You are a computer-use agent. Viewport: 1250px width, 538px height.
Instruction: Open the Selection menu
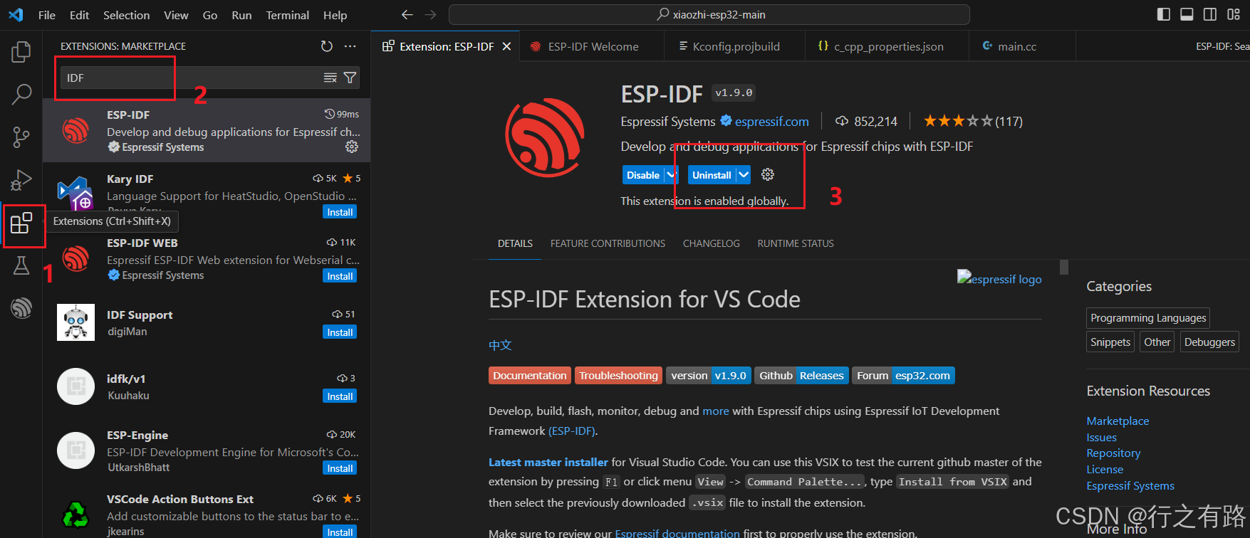(126, 15)
